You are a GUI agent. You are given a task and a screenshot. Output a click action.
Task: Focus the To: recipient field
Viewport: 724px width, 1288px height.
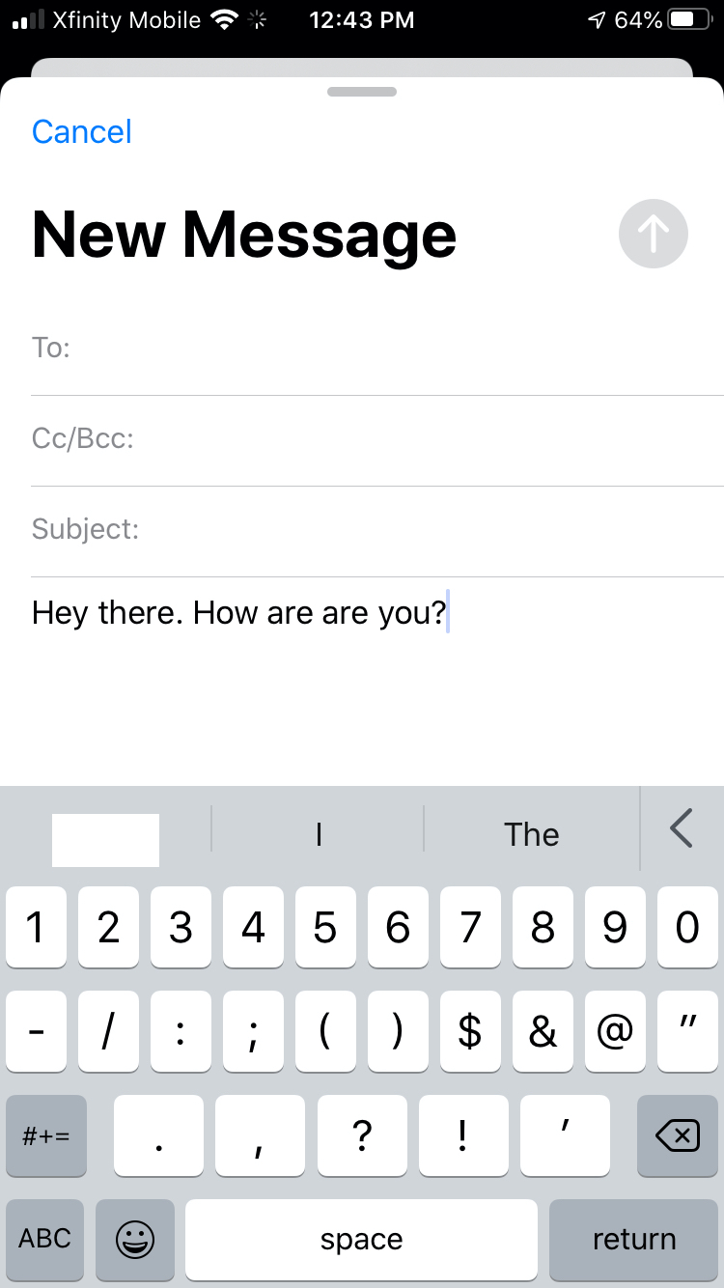pos(377,348)
